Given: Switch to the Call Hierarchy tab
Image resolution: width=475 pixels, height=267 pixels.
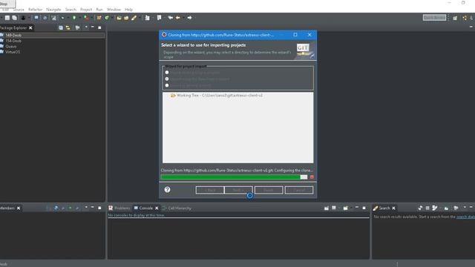Looking at the screenshot, I should click(x=177, y=208).
